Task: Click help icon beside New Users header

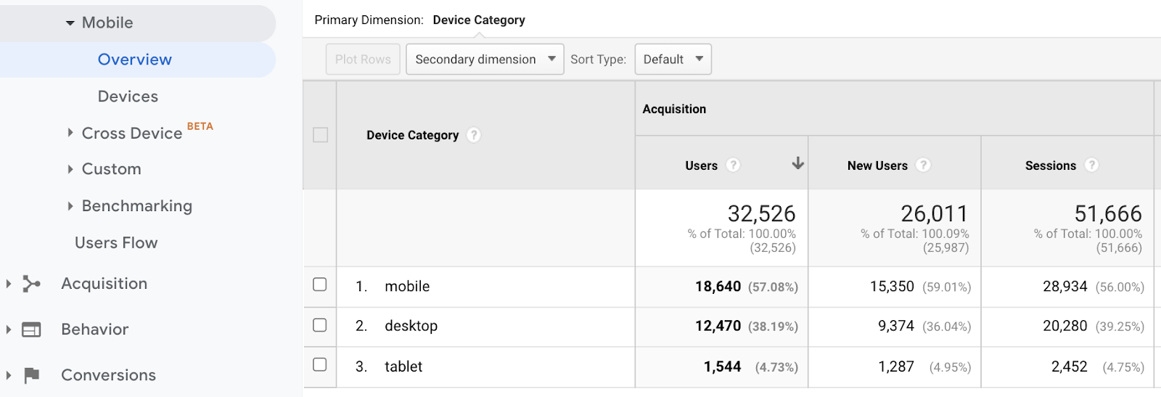Action: tap(923, 165)
